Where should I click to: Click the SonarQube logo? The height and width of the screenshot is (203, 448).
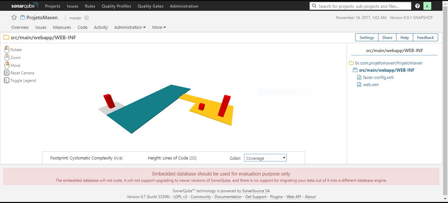[x=25, y=6]
